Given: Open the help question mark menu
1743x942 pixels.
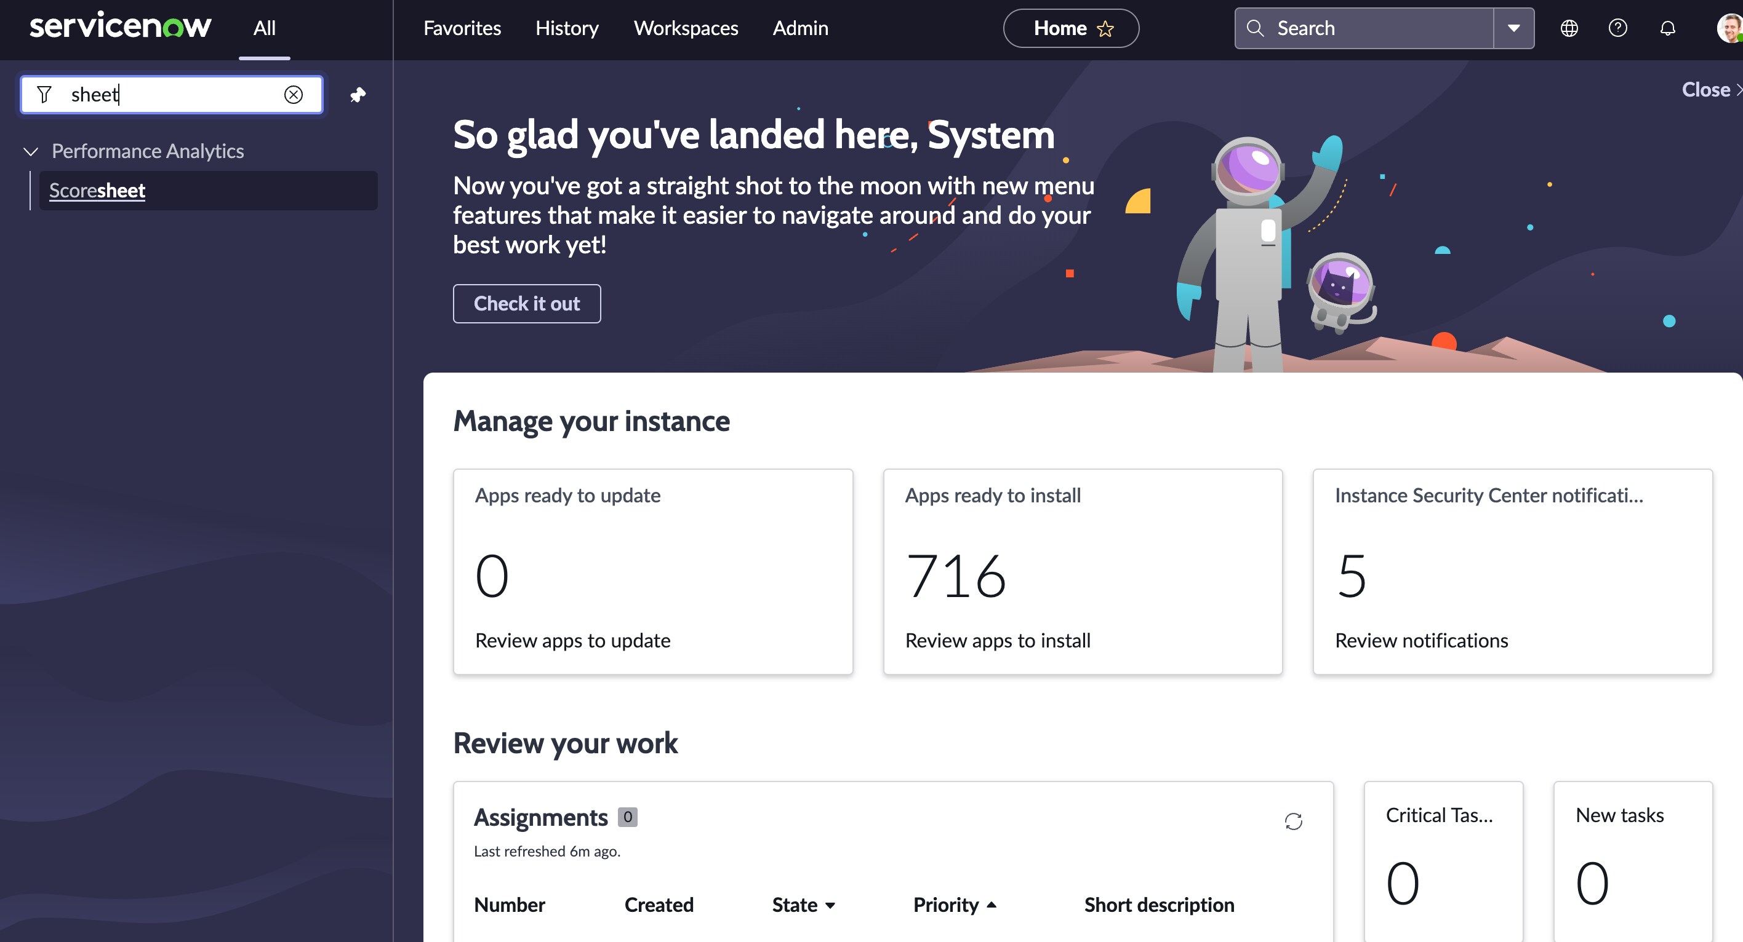Looking at the screenshot, I should (x=1618, y=28).
